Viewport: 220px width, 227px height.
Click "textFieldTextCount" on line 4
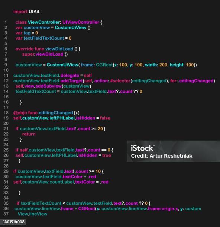(x=44, y=38)
